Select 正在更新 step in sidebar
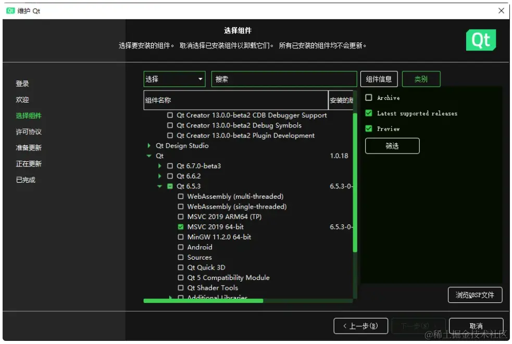Screen dimensions: 512x344 click(29, 163)
